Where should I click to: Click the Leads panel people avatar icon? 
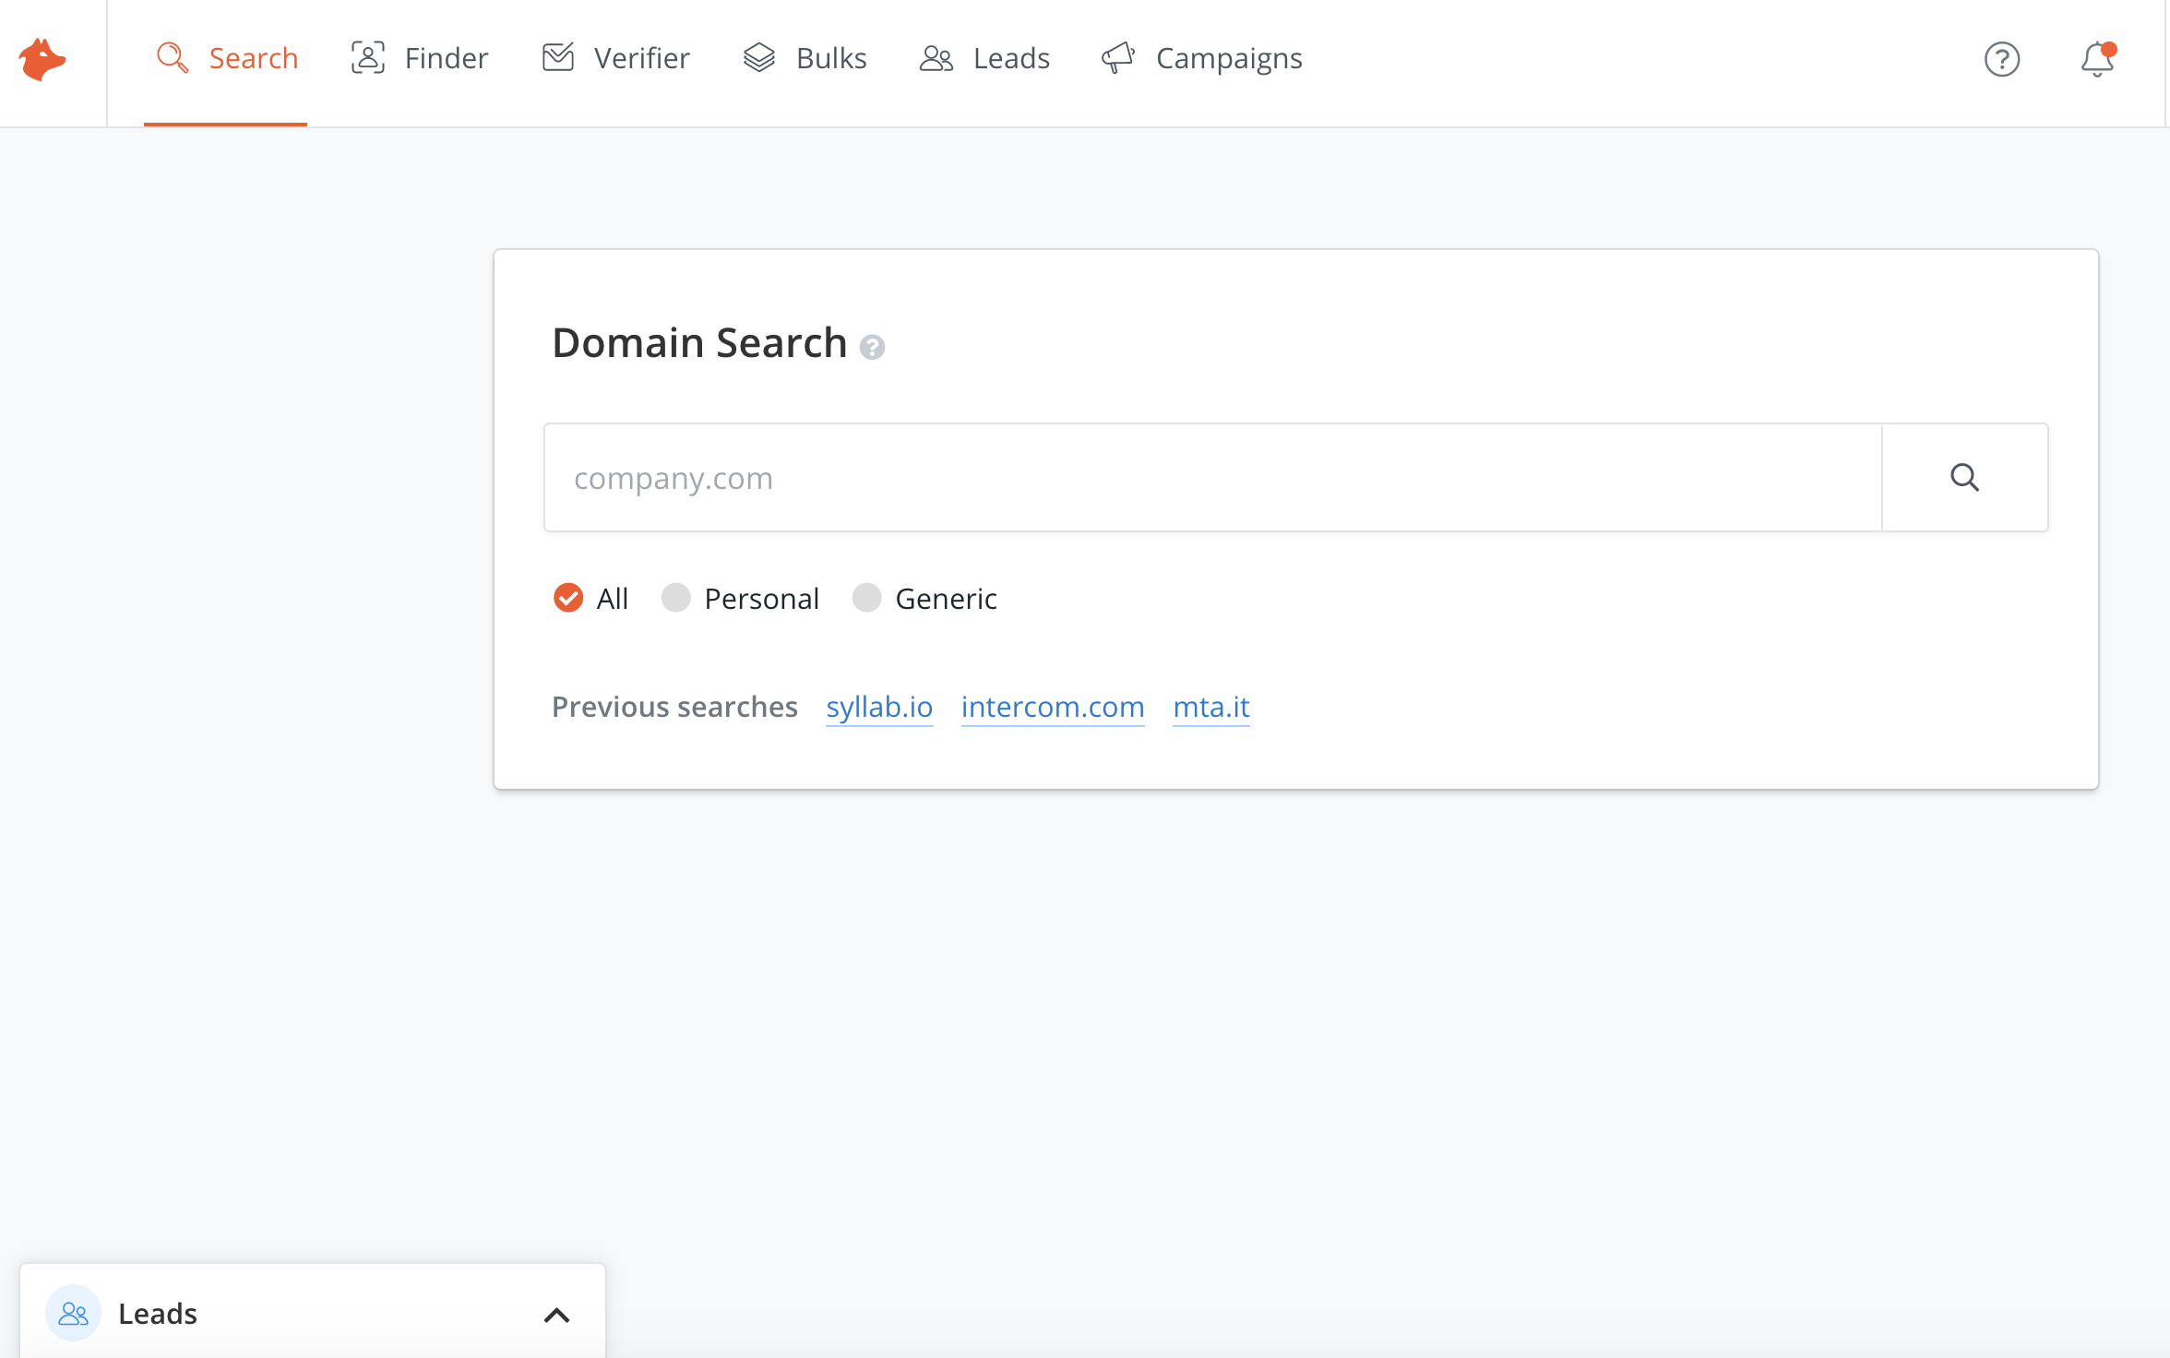coord(73,1313)
